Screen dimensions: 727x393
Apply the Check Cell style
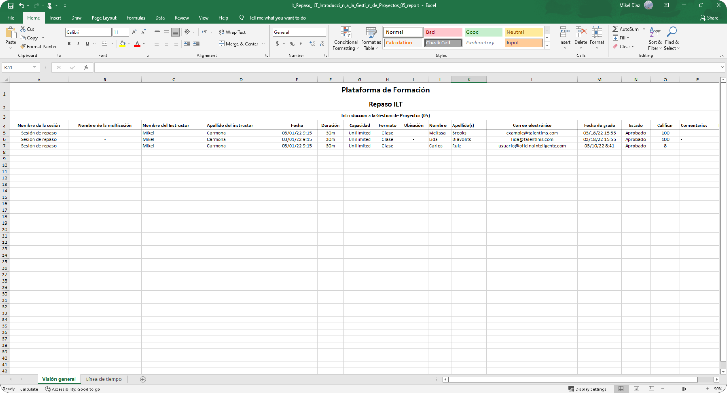[443, 43]
